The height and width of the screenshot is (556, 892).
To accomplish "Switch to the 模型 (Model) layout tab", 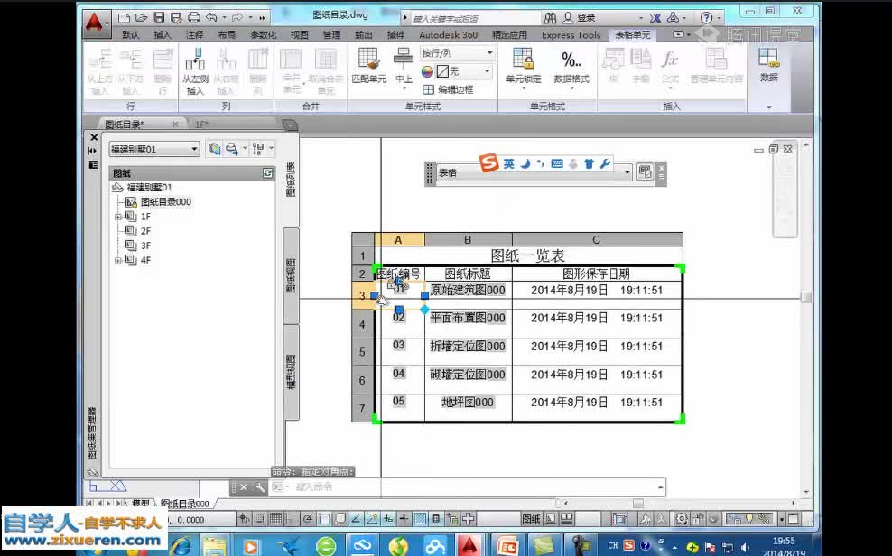I will (x=141, y=504).
